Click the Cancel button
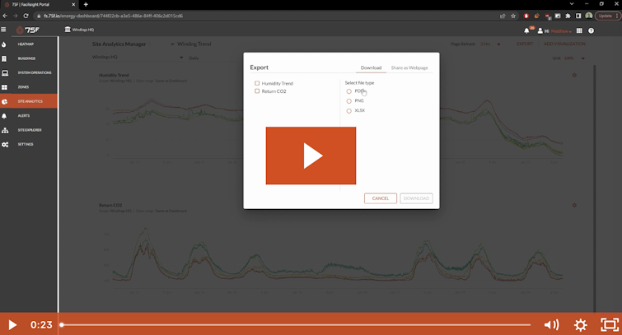622x335 pixels. point(381,198)
